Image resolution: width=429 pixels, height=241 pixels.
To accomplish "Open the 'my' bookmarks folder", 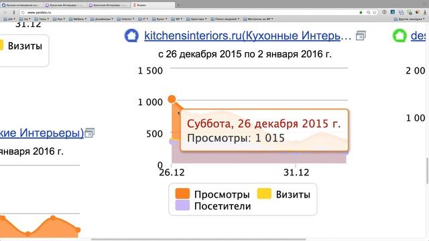I will coord(25,19).
